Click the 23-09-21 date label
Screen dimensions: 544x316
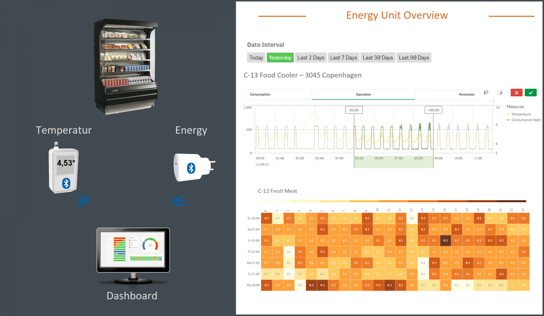(x=262, y=165)
